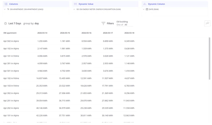Screen dimensions: 212x125
Task: Click the 2.978 kWh cell
Action: tap(87, 56)
